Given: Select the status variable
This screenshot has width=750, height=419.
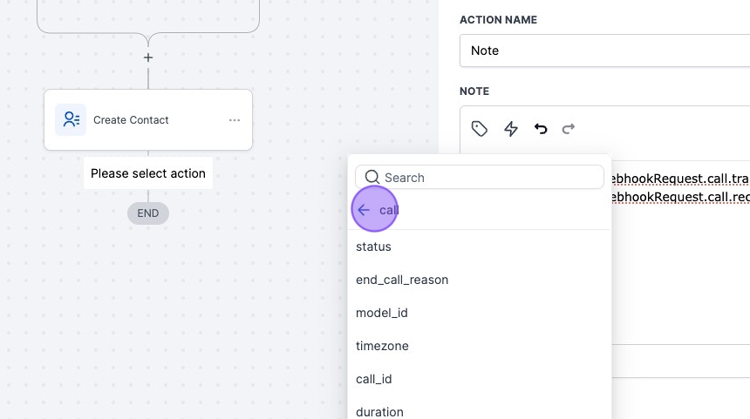Looking at the screenshot, I should (373, 247).
